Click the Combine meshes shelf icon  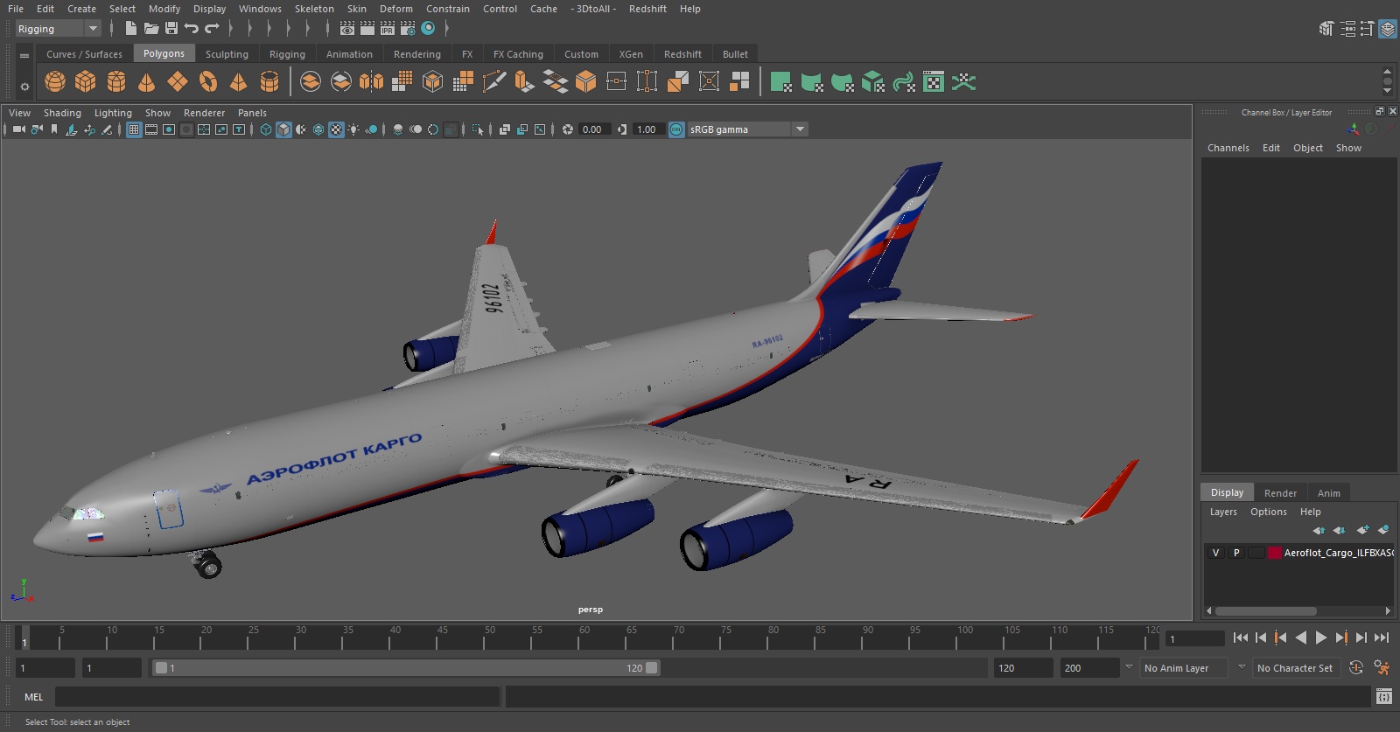coord(311,82)
